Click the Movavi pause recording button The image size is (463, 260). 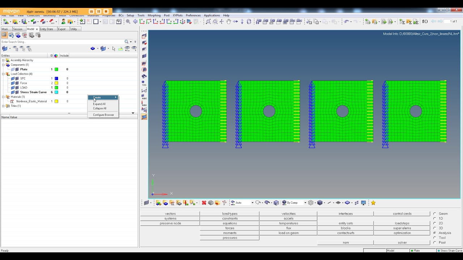[99, 12]
